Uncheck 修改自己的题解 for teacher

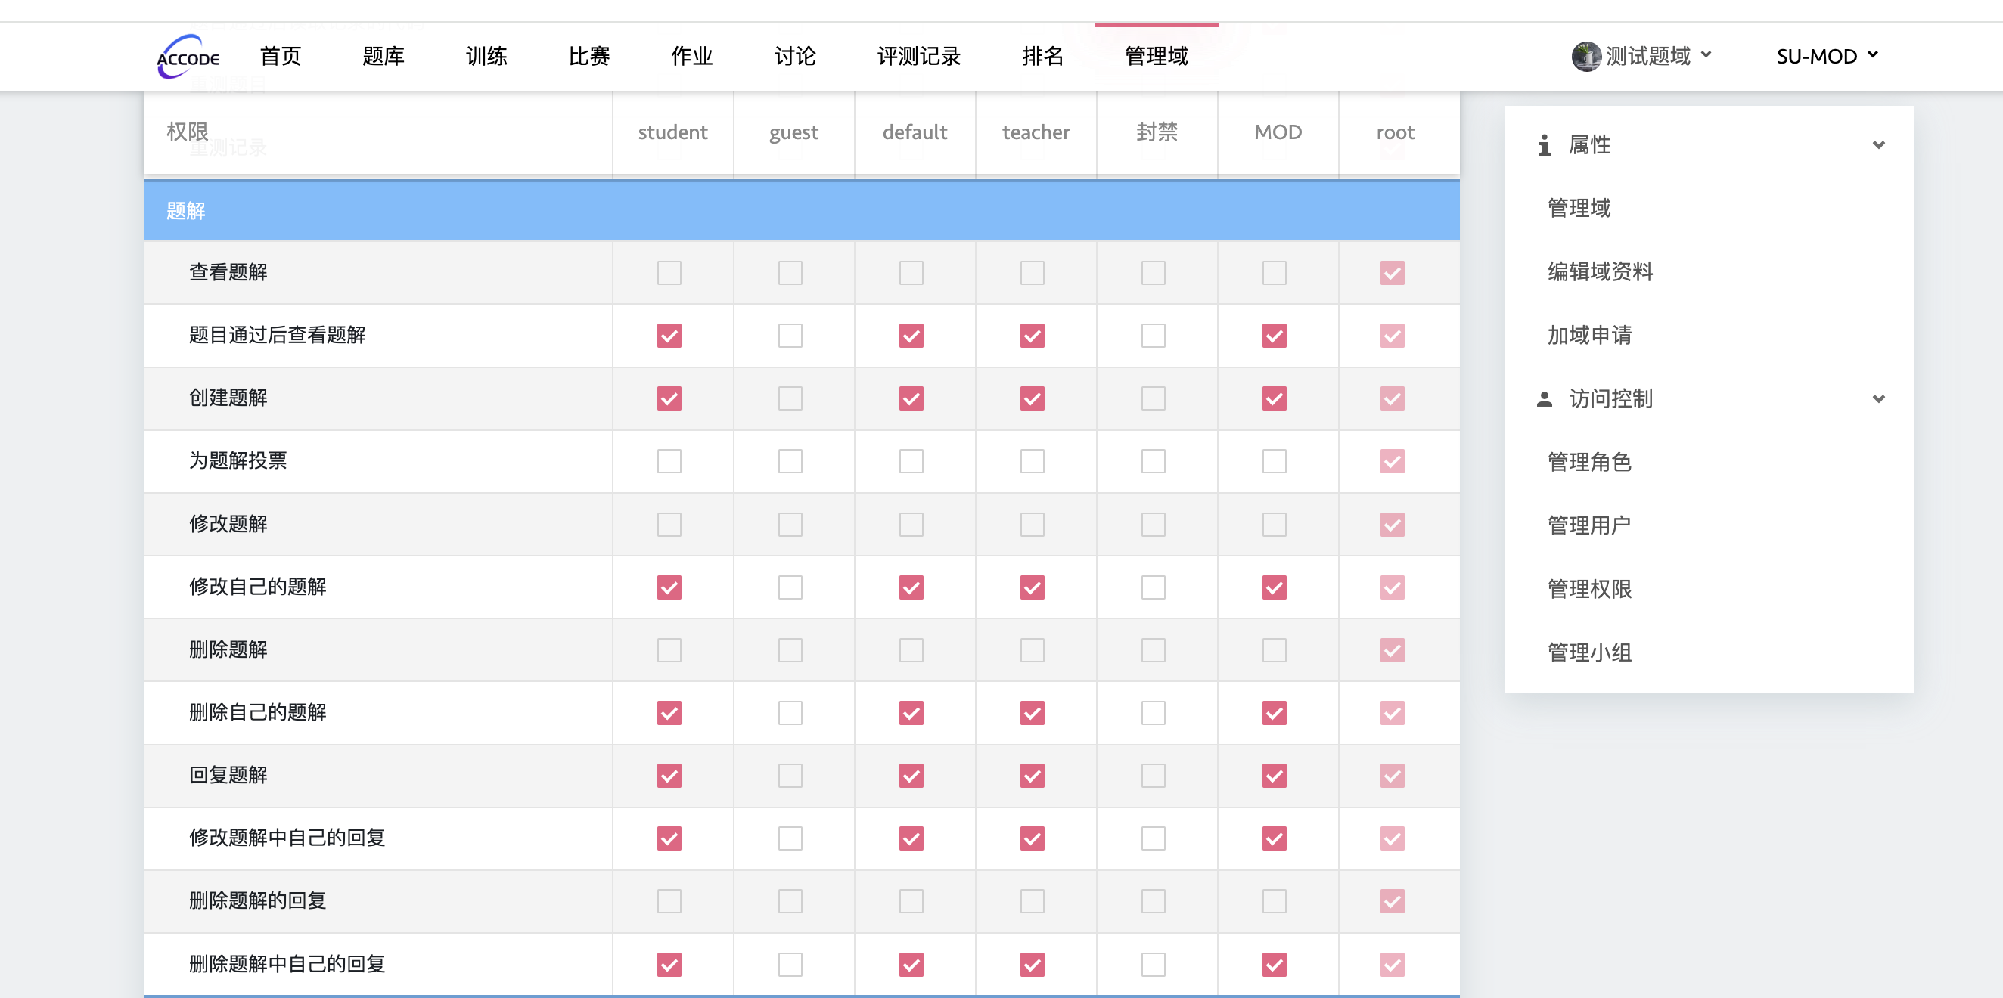1032,587
